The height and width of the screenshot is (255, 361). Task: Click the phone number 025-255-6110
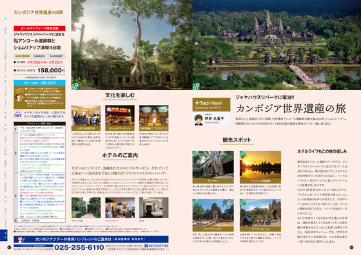(x=79, y=247)
